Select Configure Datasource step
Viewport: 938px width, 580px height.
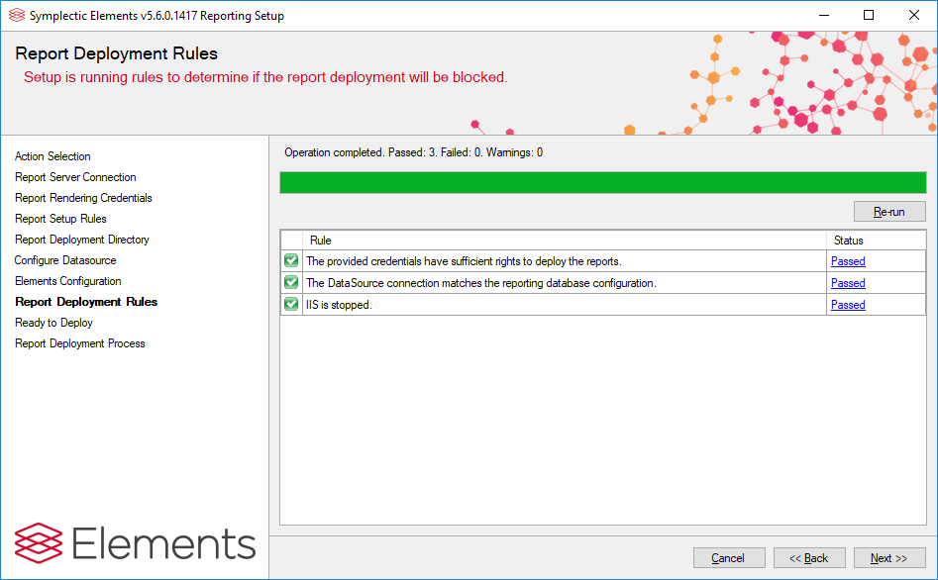[x=65, y=260]
